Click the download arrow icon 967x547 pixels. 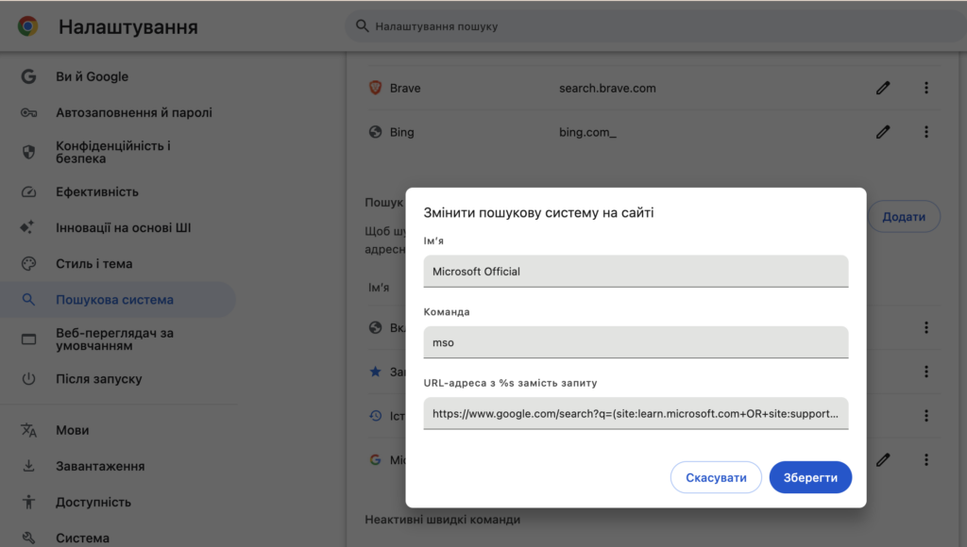coord(28,466)
